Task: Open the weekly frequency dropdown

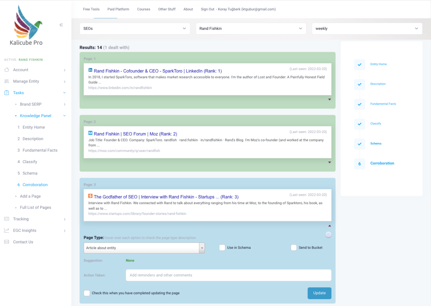Action: [367, 28]
